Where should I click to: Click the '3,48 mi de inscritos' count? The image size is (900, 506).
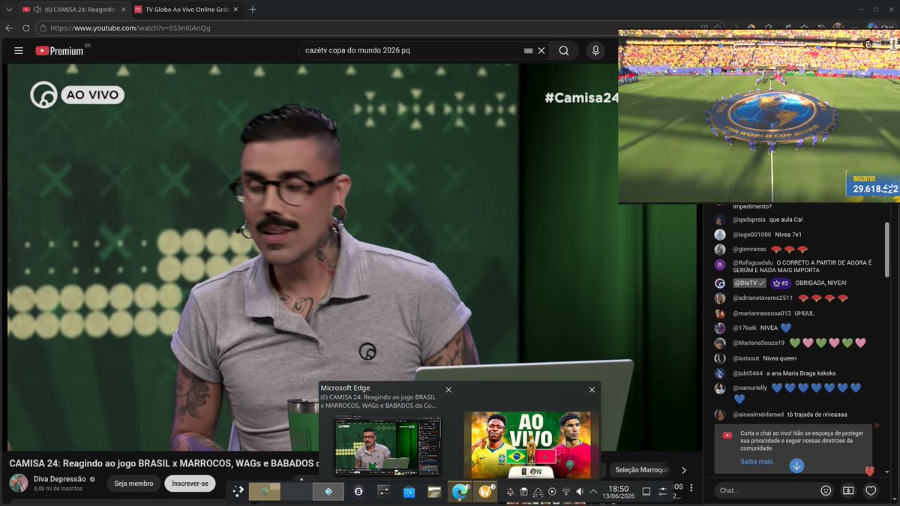pyautogui.click(x=57, y=489)
